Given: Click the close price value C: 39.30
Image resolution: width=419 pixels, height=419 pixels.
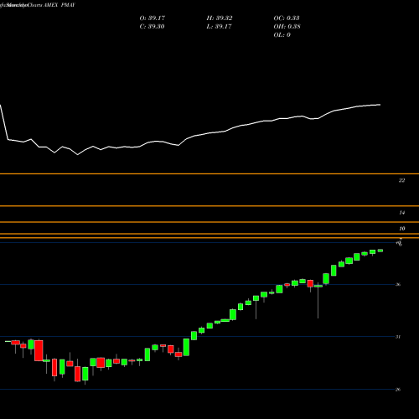Looking at the screenshot, I should click(x=152, y=27).
